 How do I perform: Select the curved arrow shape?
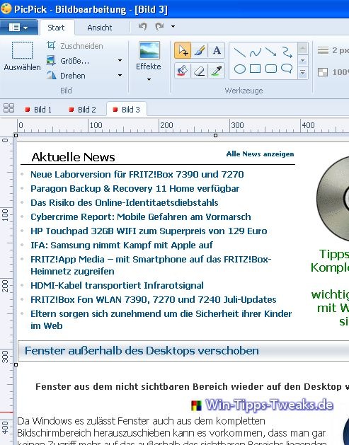click(287, 52)
